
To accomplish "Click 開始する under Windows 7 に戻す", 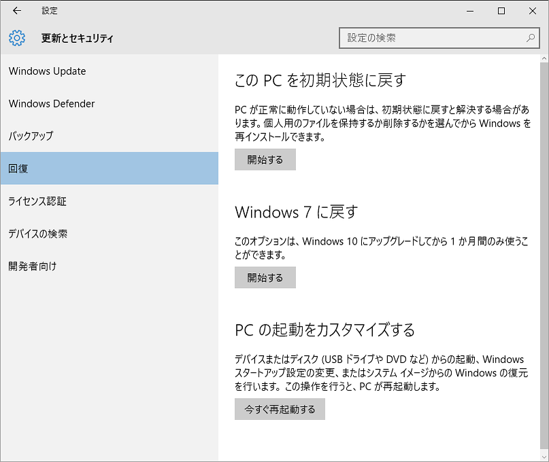I will click(x=265, y=277).
